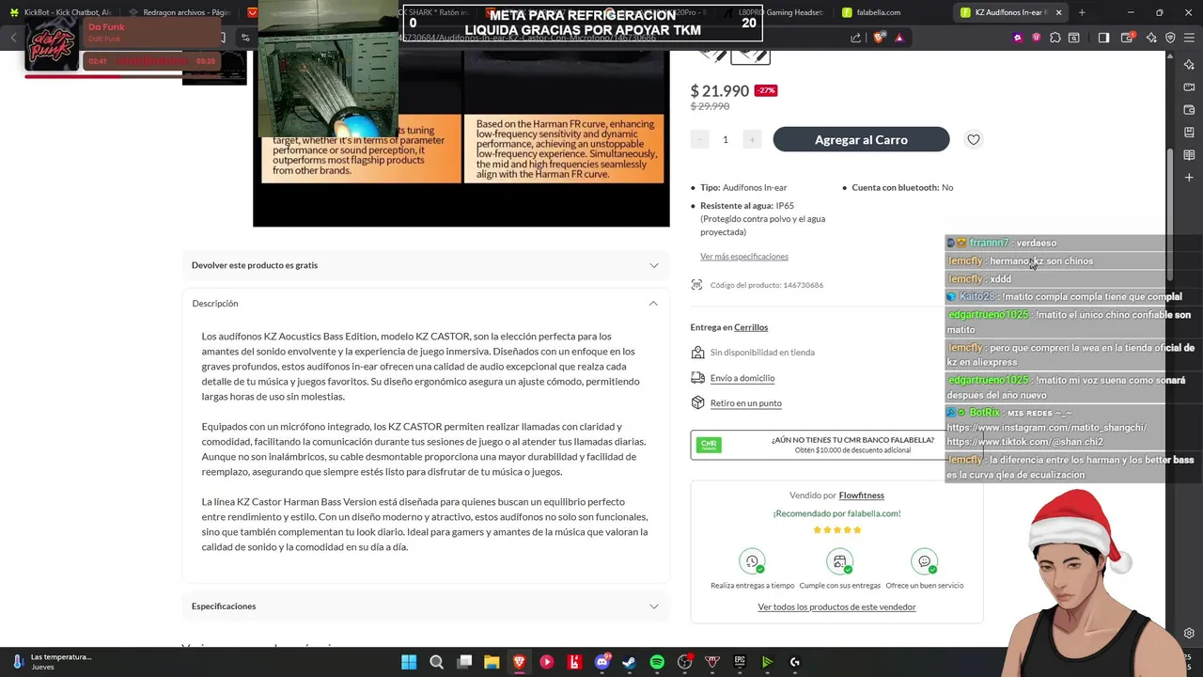Select Retiro en un punto option
This screenshot has width=1203, height=677.
(x=746, y=403)
